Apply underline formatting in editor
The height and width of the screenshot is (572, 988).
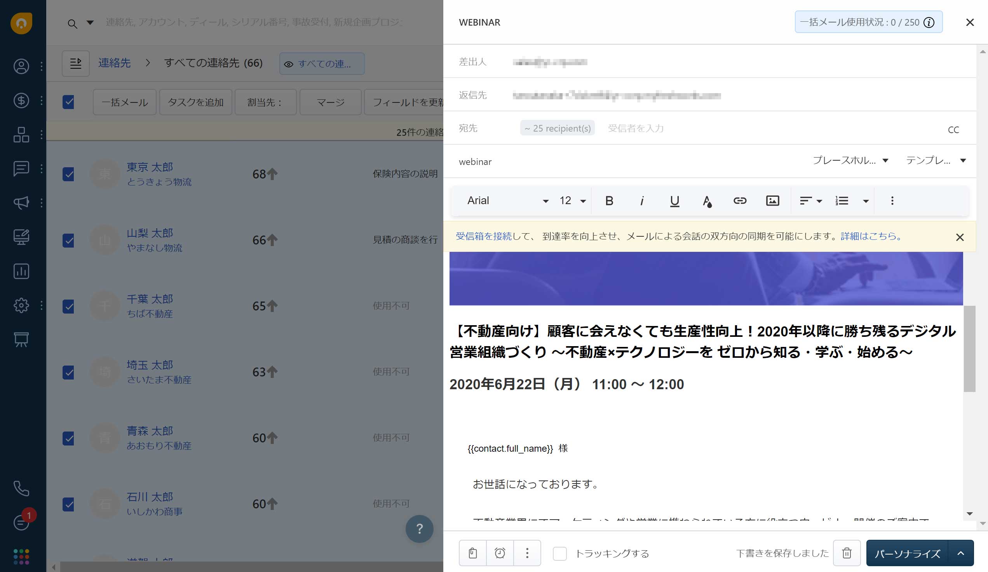coord(674,201)
